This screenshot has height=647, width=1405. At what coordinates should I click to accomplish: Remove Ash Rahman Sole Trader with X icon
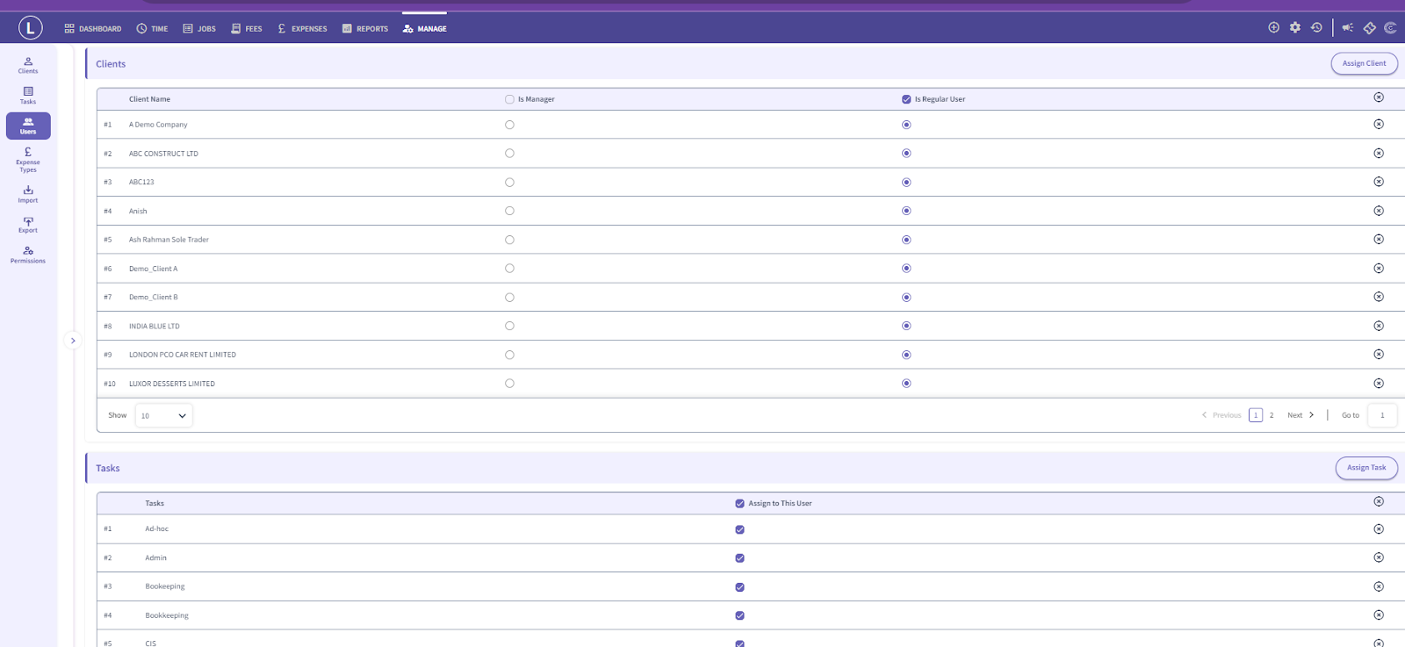click(1379, 240)
